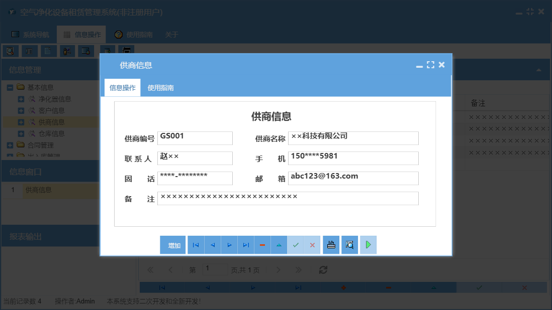The height and width of the screenshot is (310, 552).
Task: Cancel edits with the red X mark
Action: click(x=312, y=245)
